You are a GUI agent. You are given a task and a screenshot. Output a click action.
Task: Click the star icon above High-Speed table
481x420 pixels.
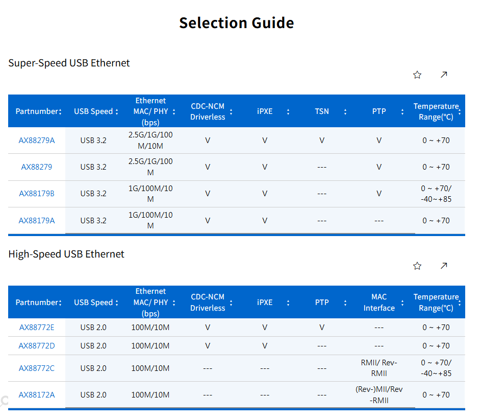click(x=417, y=266)
